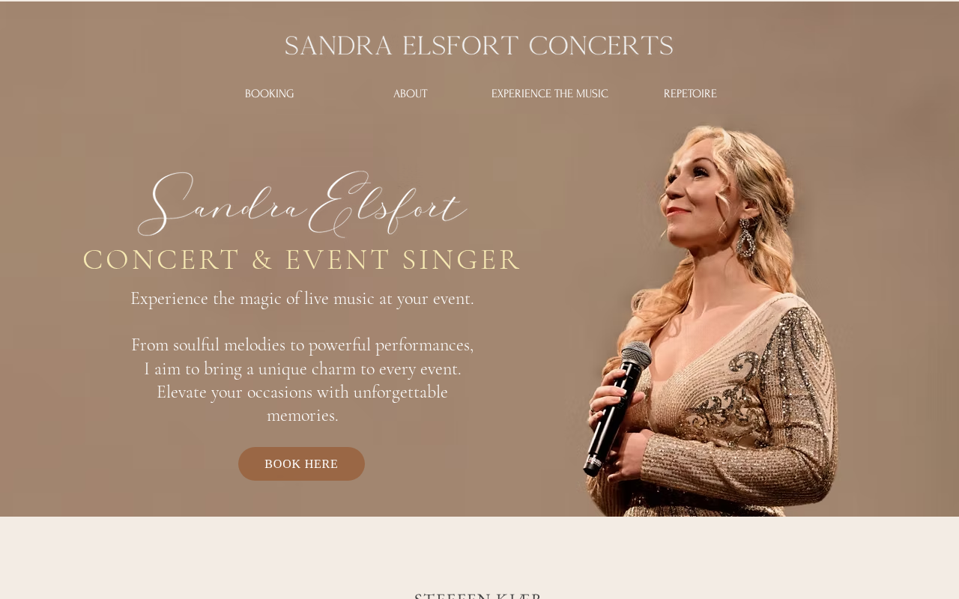Open the BOOKING menu item
The image size is (959, 599).
click(x=269, y=94)
